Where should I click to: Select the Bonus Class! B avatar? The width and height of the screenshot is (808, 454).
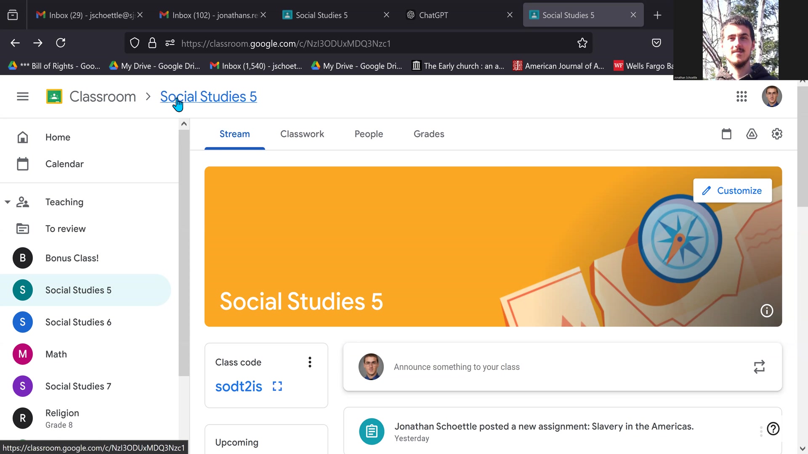point(23,258)
